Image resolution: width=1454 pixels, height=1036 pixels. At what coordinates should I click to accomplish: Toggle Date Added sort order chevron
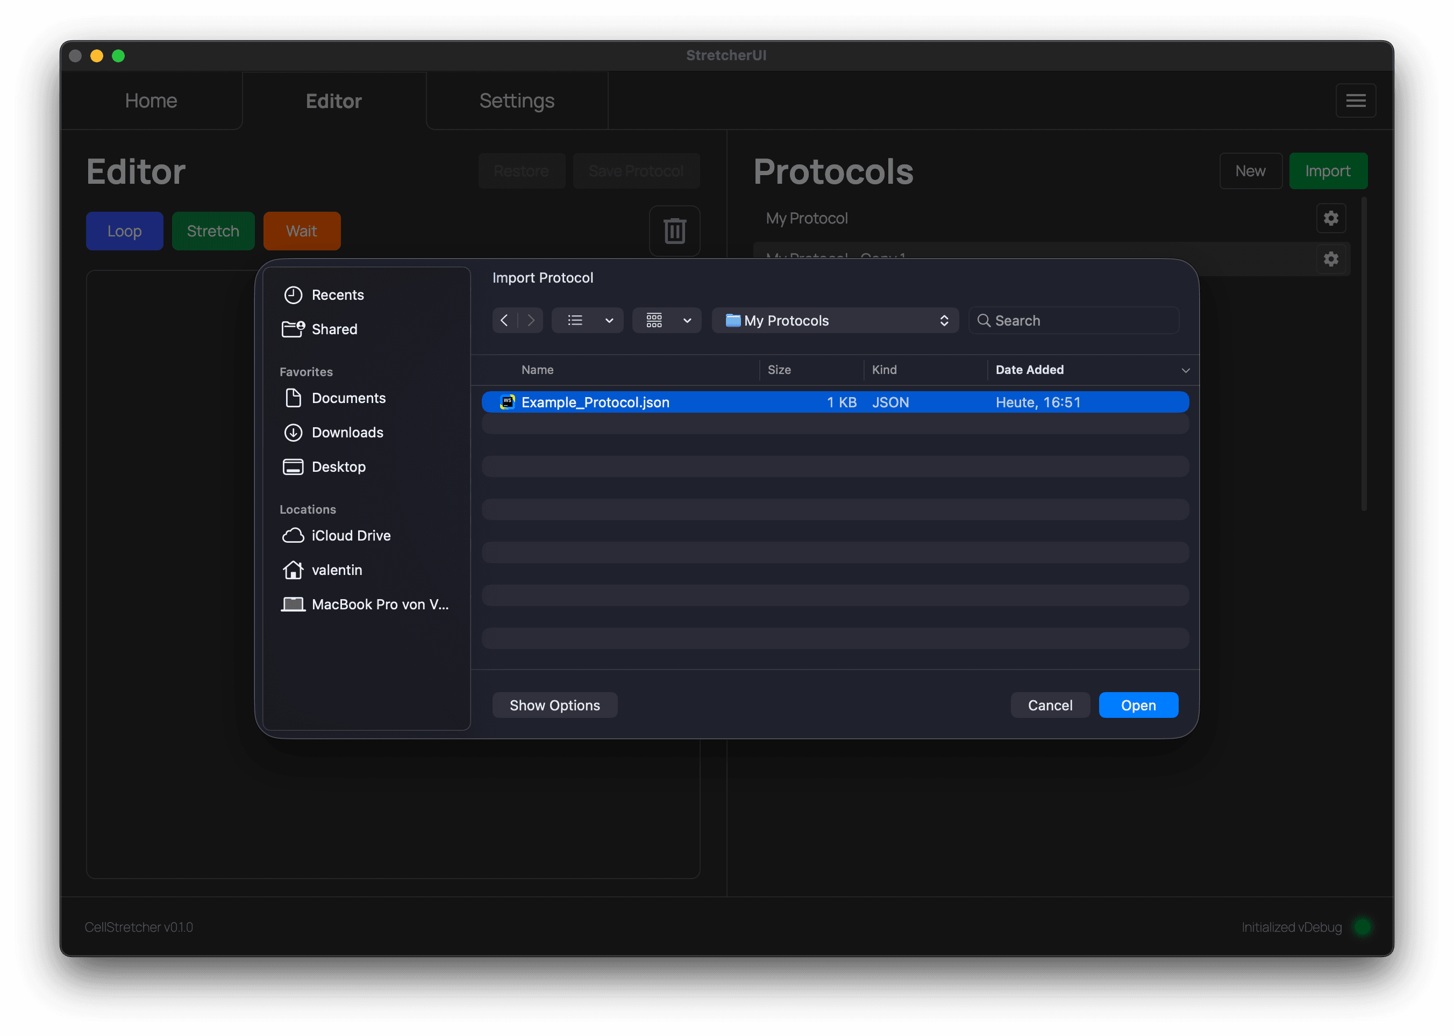pyautogui.click(x=1185, y=370)
